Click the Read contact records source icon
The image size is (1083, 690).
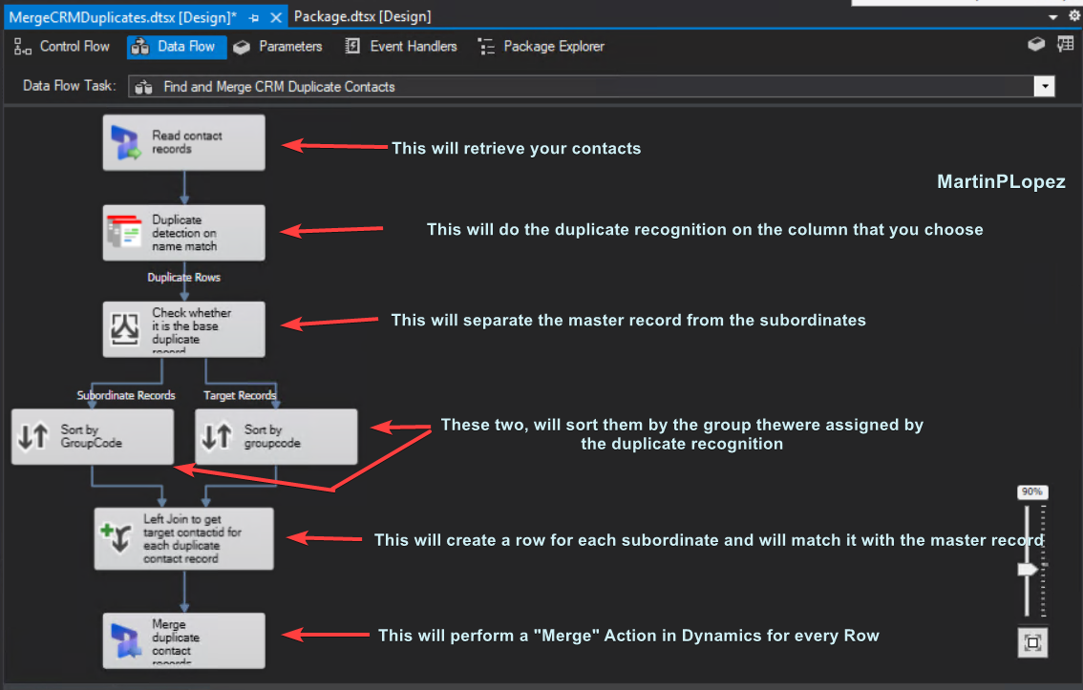tap(126, 142)
